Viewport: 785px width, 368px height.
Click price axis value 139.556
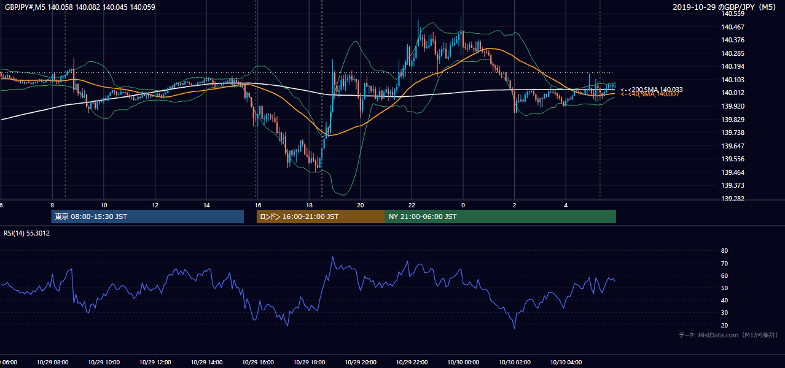(733, 159)
